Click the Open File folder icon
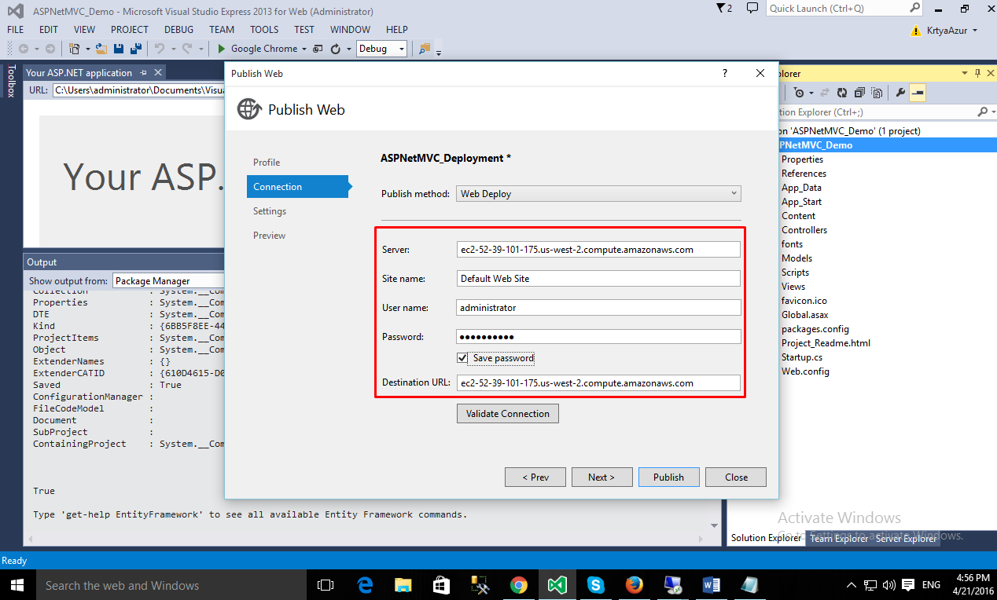 [101, 49]
